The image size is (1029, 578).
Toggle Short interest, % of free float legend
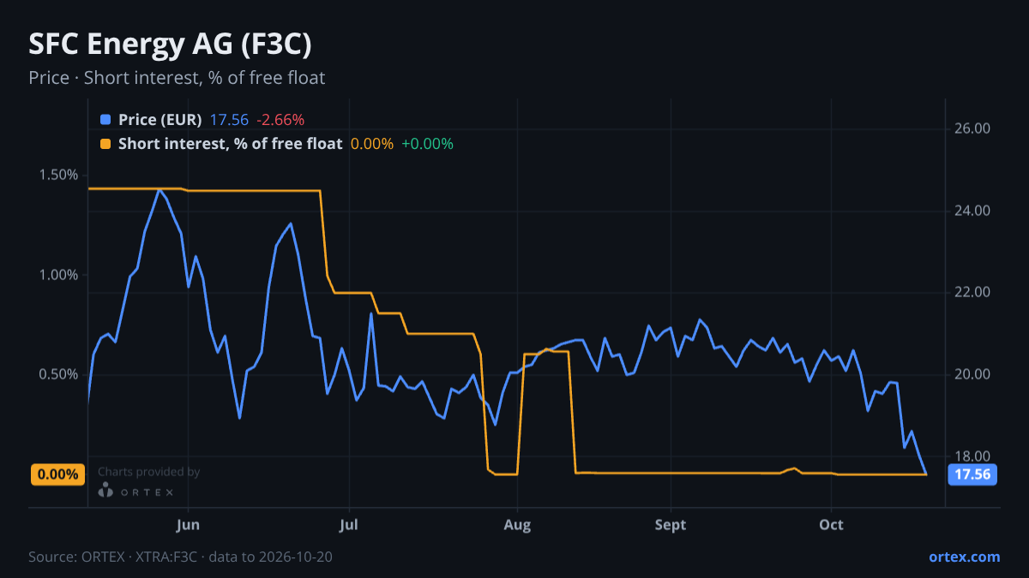pyautogui.click(x=231, y=144)
